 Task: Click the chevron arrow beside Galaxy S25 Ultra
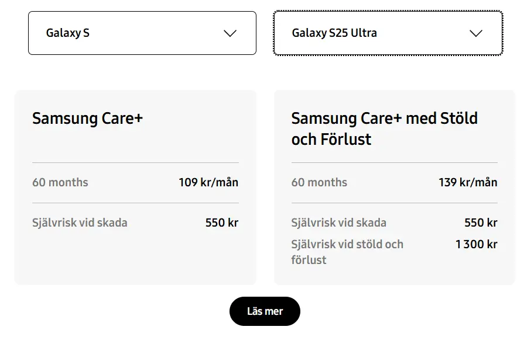pos(476,33)
